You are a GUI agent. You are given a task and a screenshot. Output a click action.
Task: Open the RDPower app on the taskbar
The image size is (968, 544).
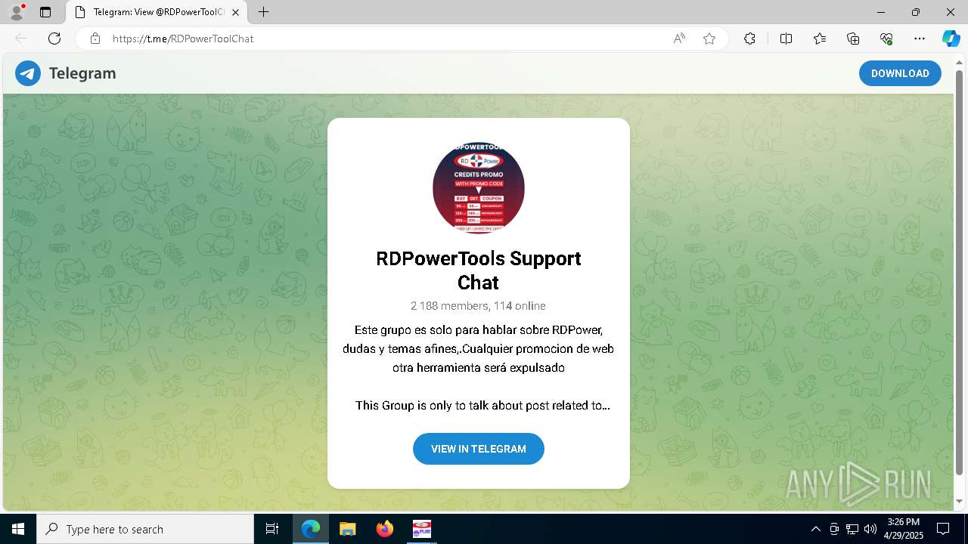coord(422,529)
